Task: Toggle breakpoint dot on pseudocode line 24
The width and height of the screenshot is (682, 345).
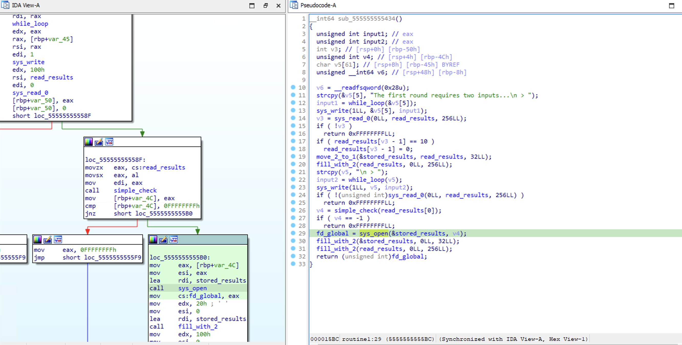Action: point(293,195)
